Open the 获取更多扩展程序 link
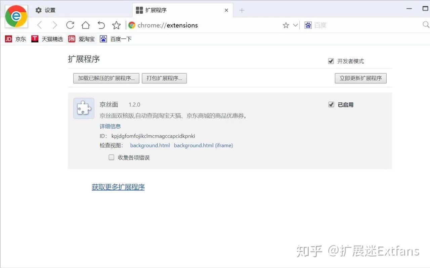430x268 pixels. [118, 187]
